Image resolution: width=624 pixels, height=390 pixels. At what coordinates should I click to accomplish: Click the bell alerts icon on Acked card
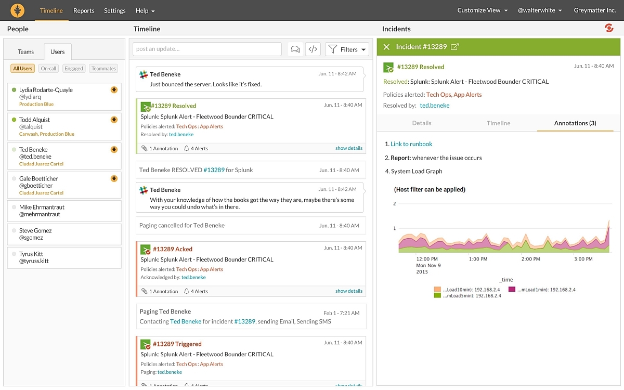(x=187, y=291)
